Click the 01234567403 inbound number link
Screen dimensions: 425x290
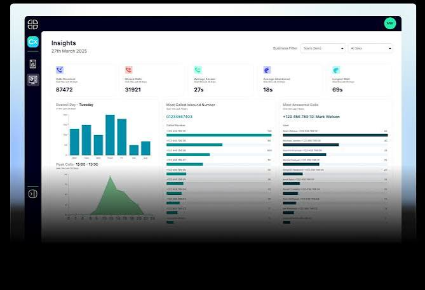tap(179, 117)
